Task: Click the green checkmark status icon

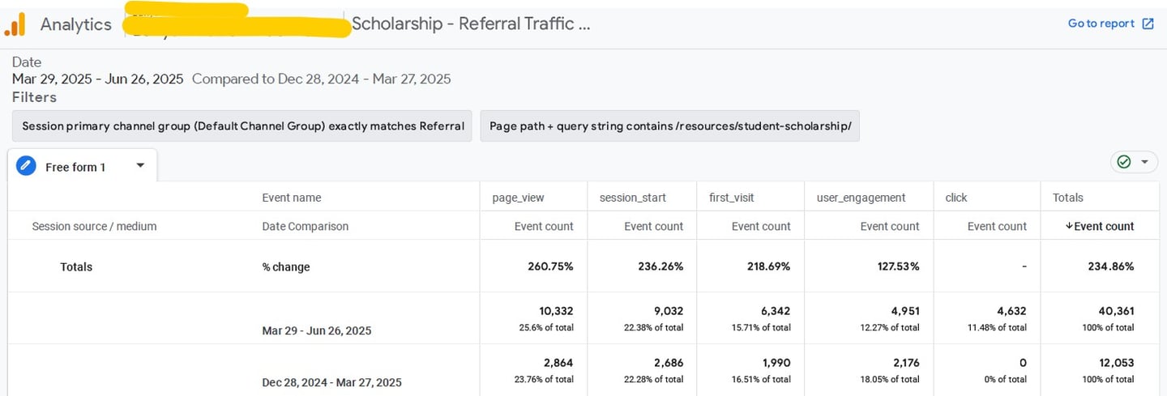Action: pos(1123,162)
